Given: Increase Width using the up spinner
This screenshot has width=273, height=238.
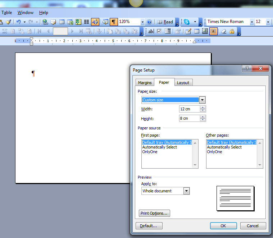Looking at the screenshot, I should click(x=203, y=107).
